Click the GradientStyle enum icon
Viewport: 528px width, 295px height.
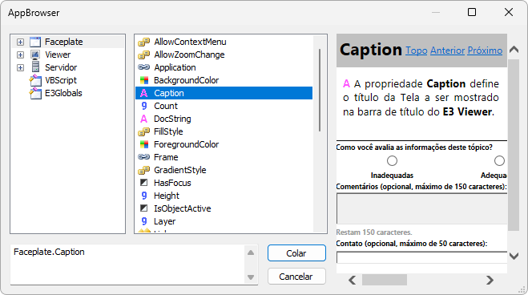point(143,170)
